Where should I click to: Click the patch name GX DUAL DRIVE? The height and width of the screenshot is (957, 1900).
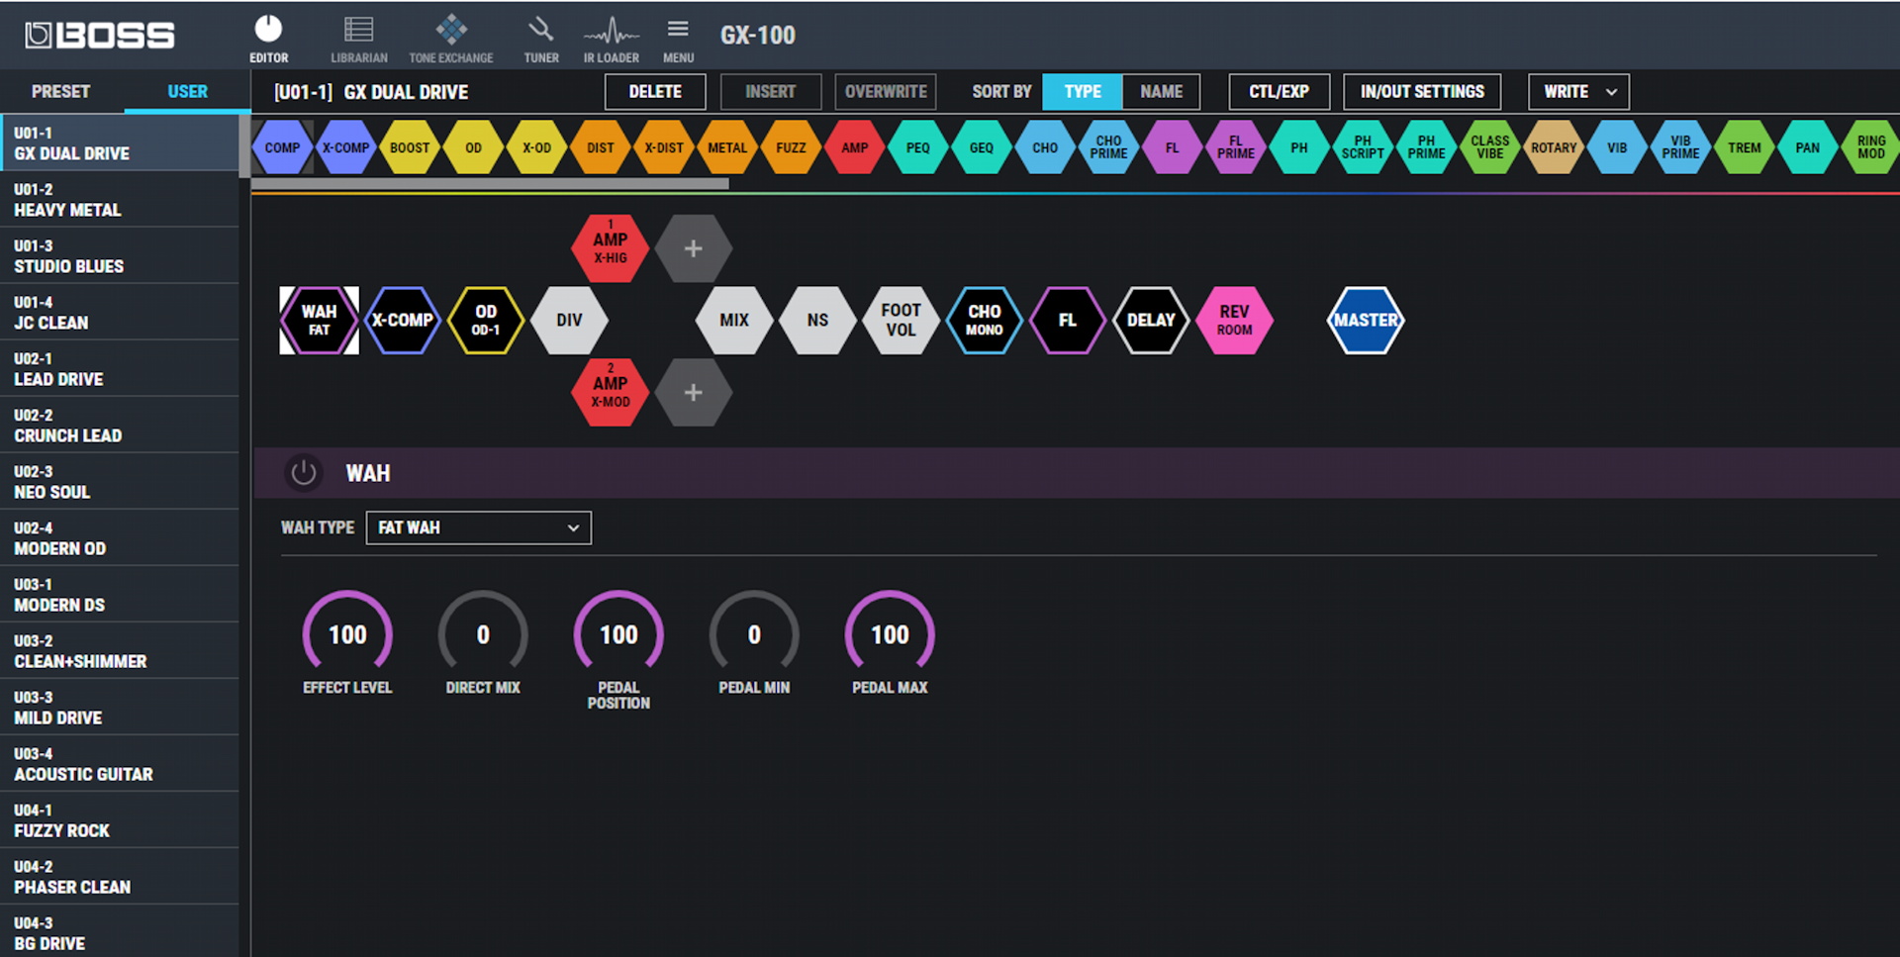[x=406, y=92]
